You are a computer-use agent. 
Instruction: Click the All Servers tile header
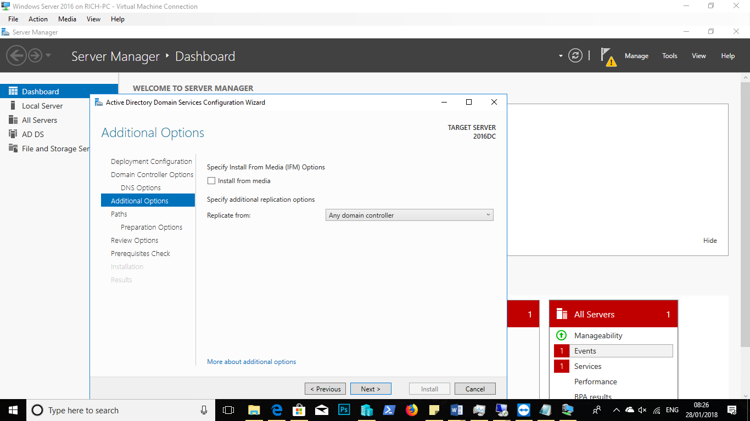pyautogui.click(x=613, y=314)
